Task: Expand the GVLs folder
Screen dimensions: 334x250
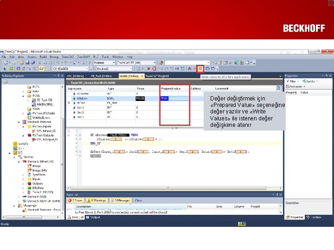Action: pyautogui.click(x=23, y=91)
